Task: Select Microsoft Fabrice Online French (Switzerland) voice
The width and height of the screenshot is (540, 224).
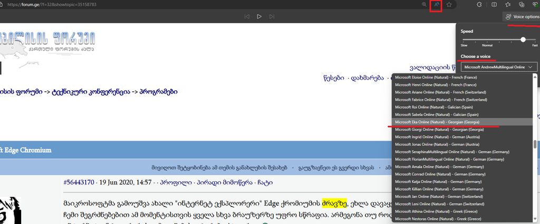Action: tap(463, 100)
